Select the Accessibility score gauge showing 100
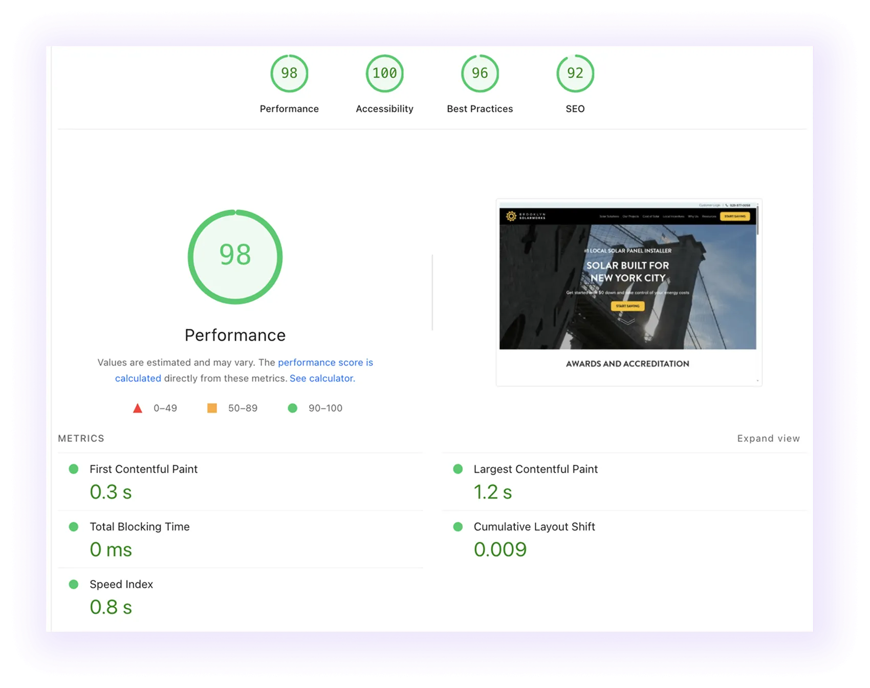The width and height of the screenshot is (870, 688). tap(384, 73)
